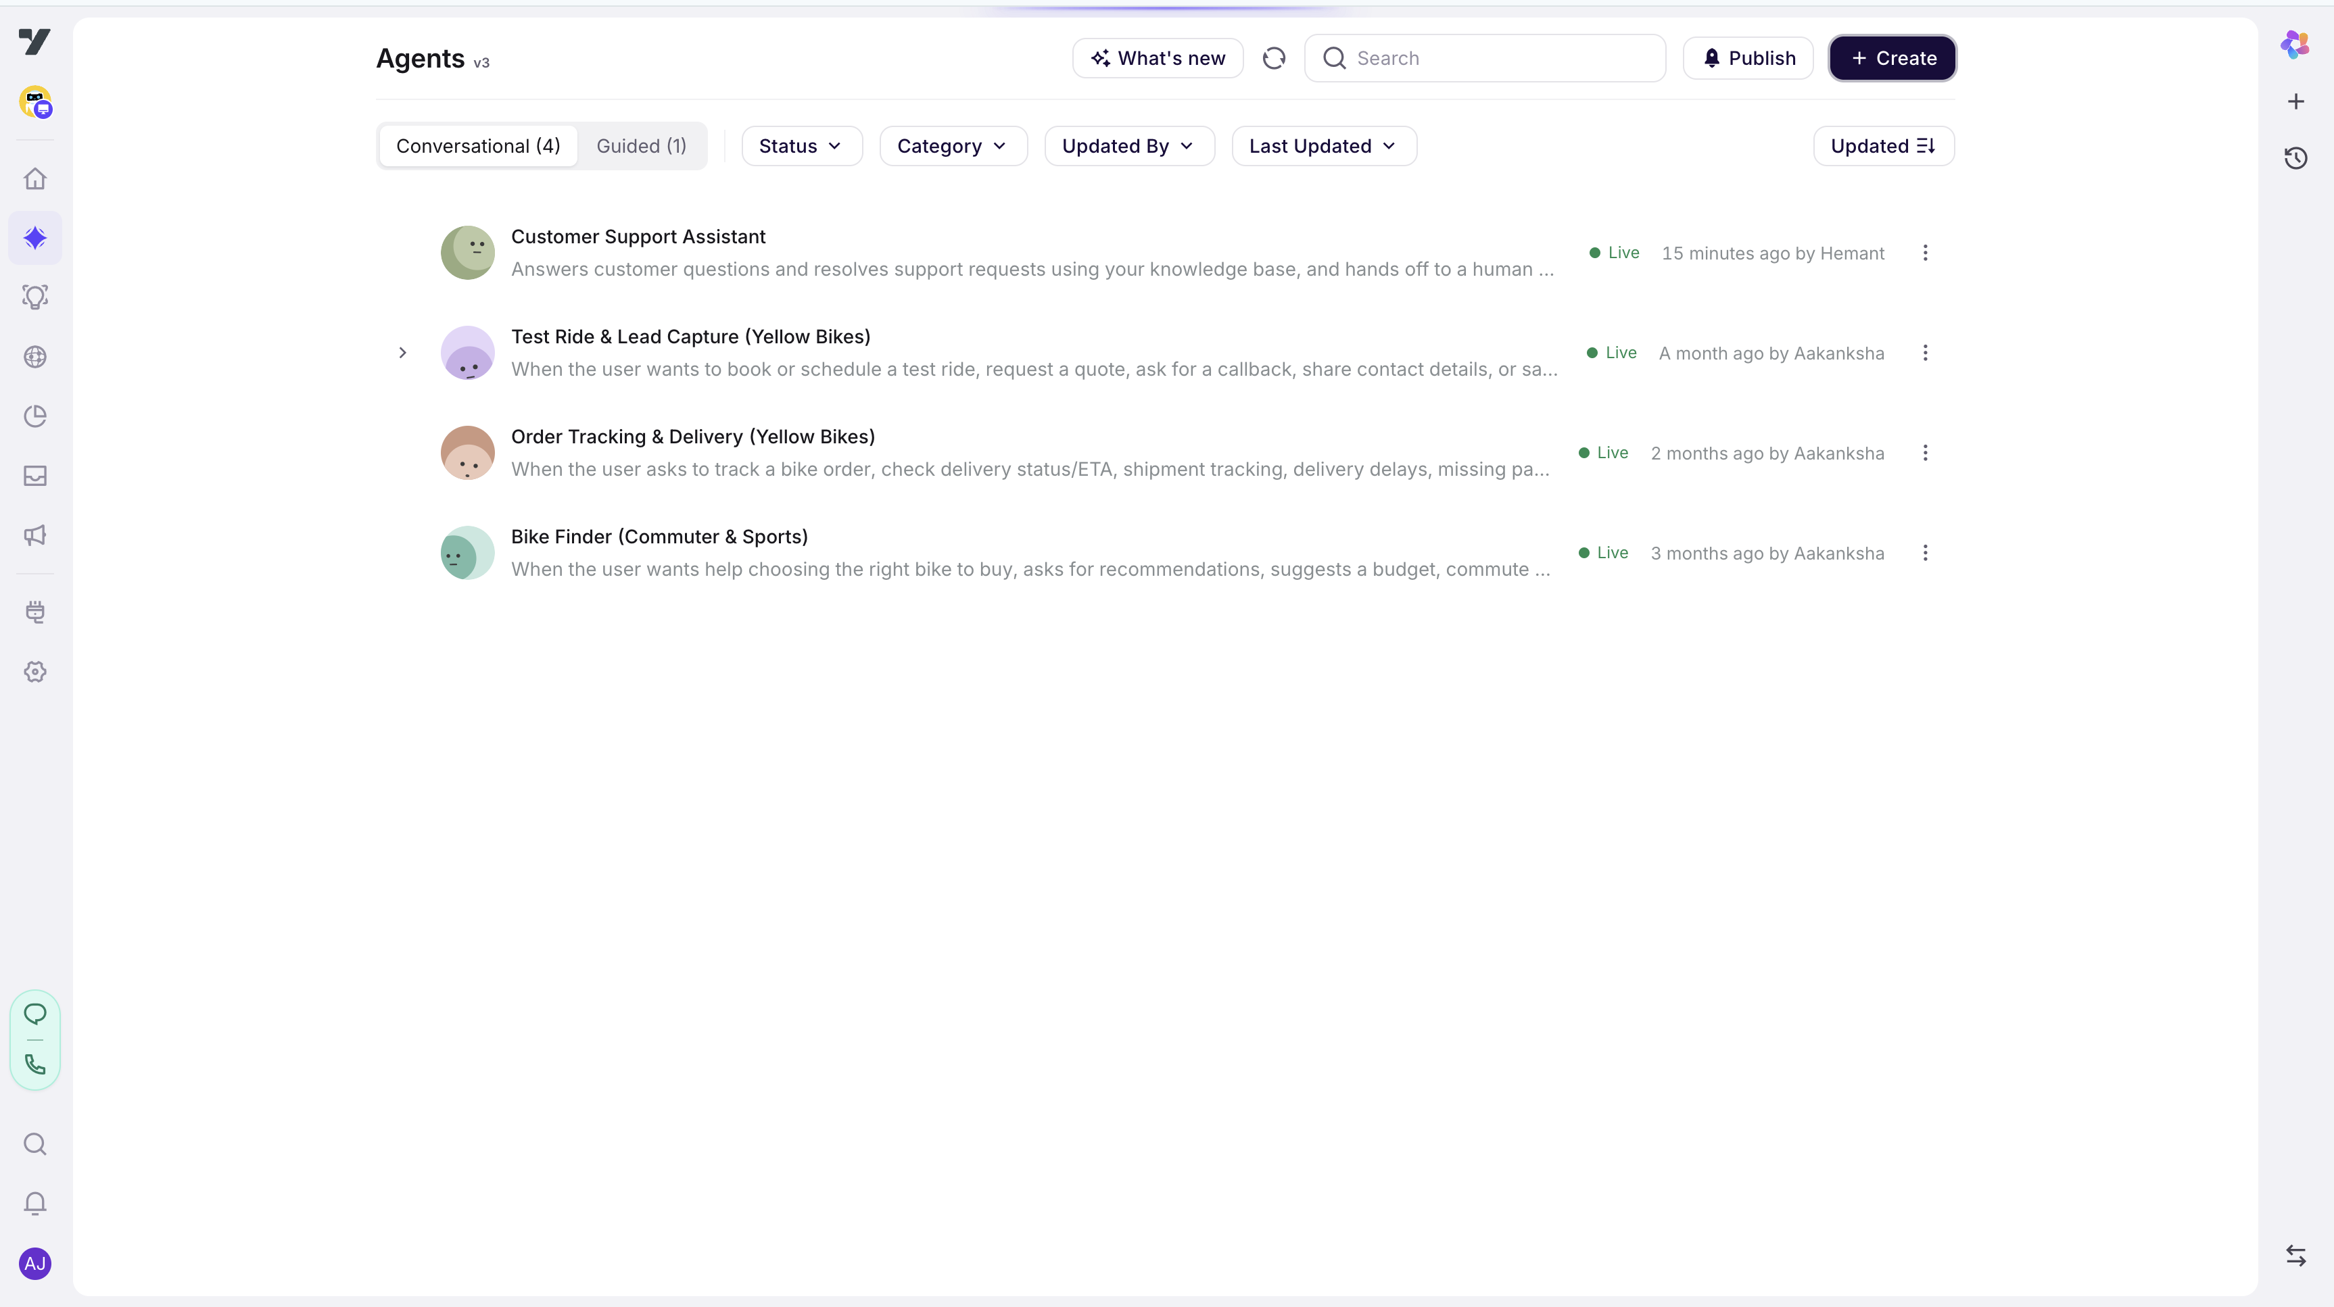
Task: Open the settings gear icon in sidebar
Action: (x=35, y=672)
